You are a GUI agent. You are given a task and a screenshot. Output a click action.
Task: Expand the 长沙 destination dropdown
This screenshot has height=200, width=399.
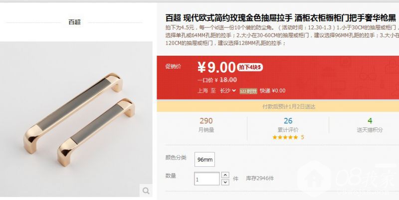point(228,91)
